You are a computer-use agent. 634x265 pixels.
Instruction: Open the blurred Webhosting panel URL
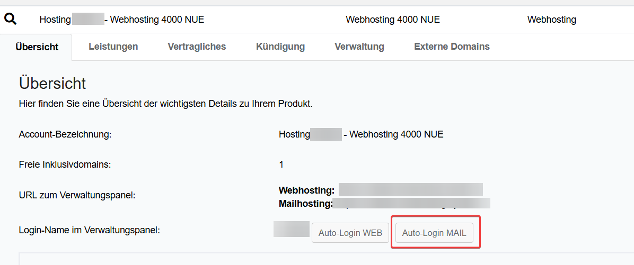(x=410, y=190)
